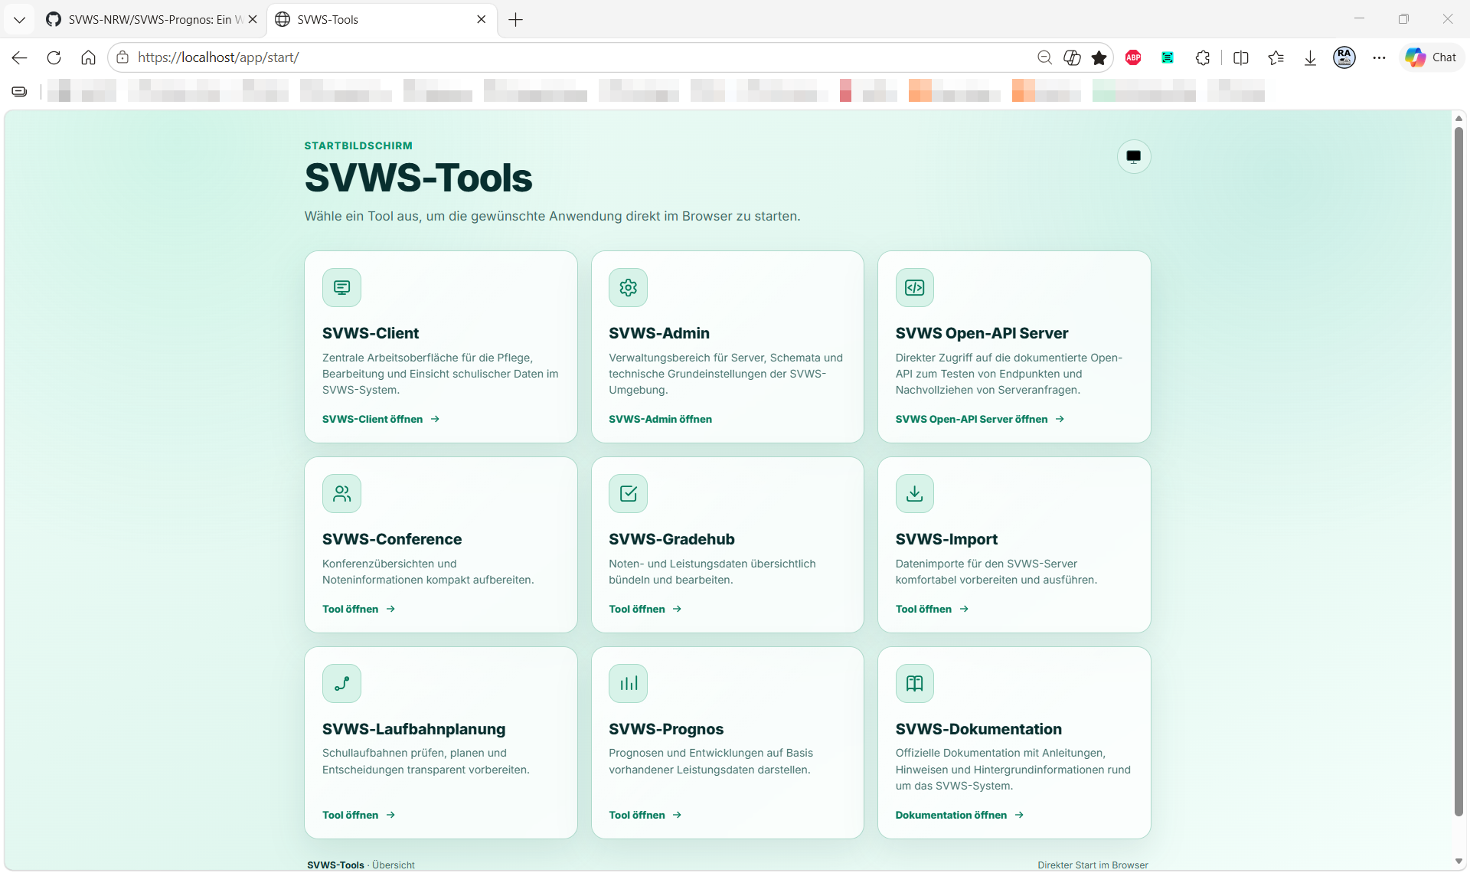Open the favorites list icon

1276,57
